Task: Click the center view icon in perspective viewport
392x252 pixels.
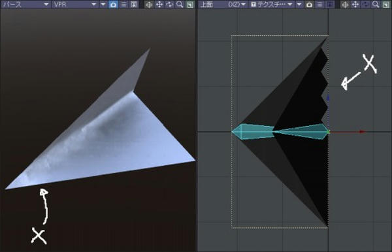Action: coord(149,5)
